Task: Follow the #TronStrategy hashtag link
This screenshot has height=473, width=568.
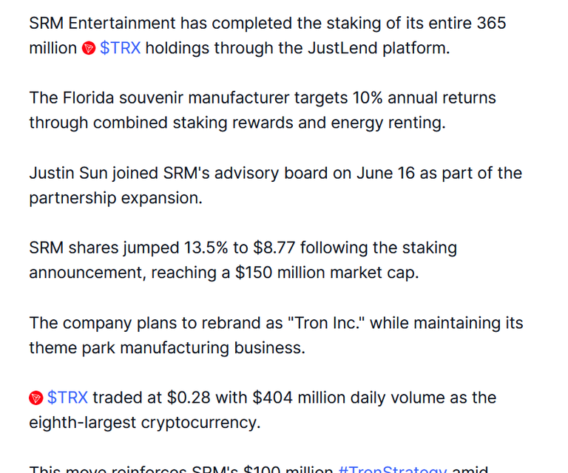Action: 392,469
